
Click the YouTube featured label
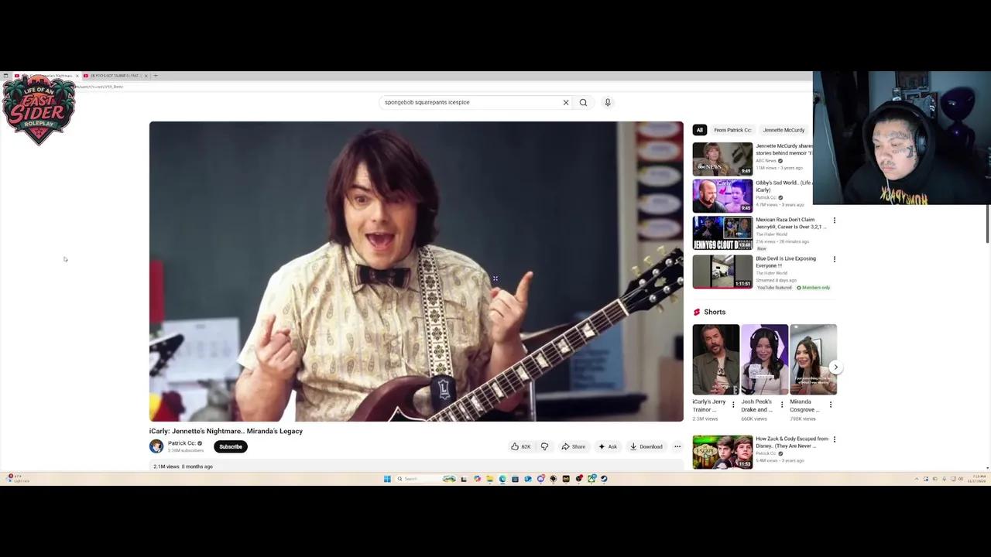coord(774,288)
